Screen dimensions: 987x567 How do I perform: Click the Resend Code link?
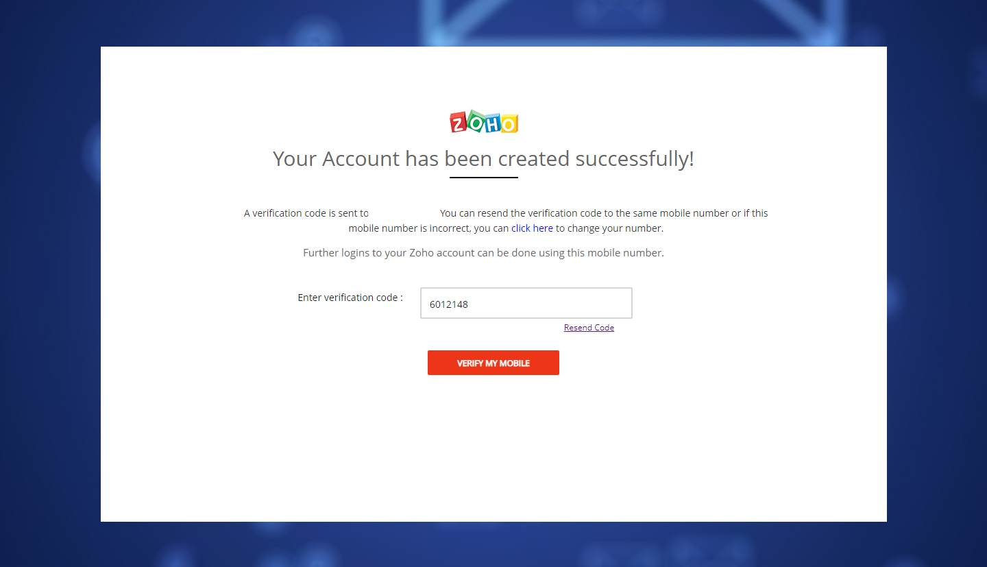coord(589,328)
